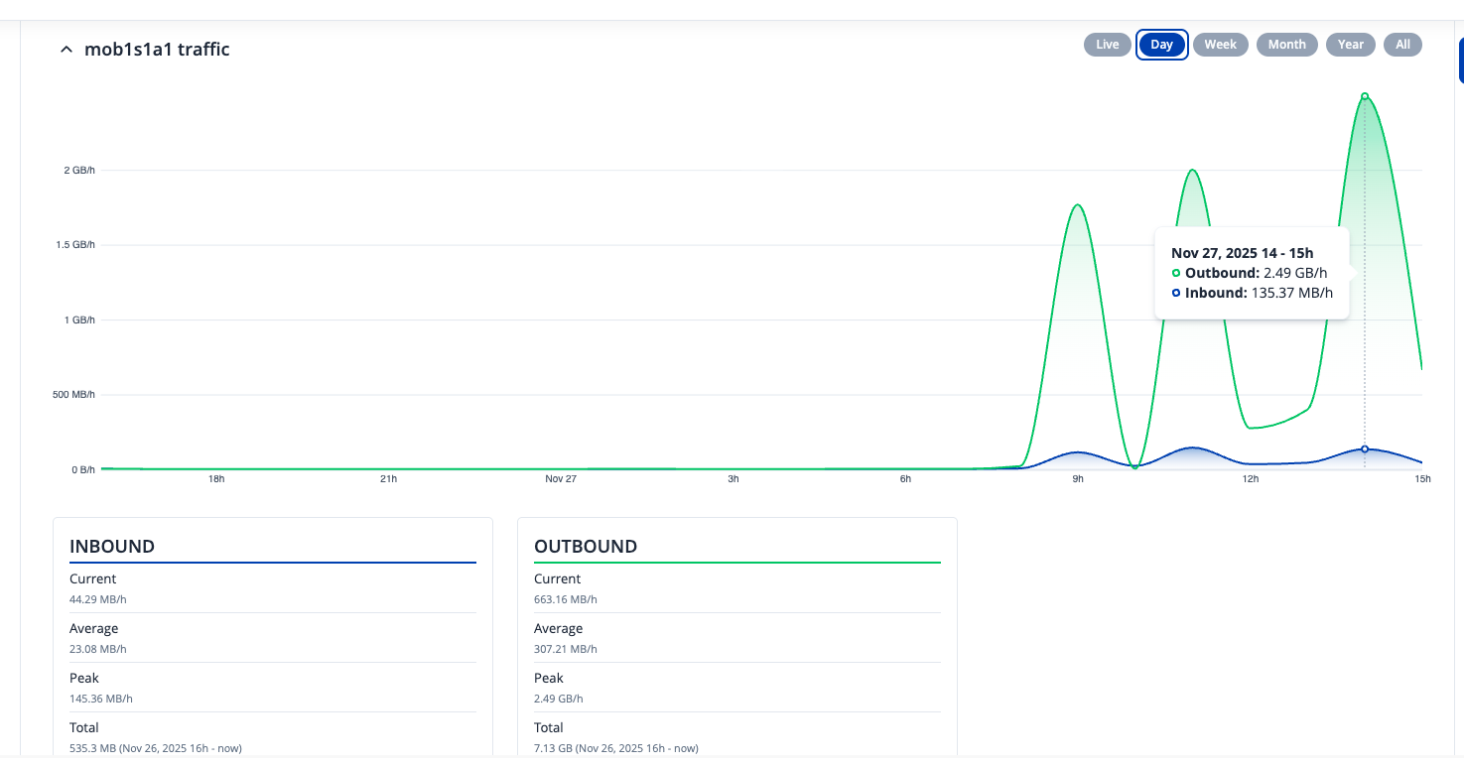The width and height of the screenshot is (1464, 767).
Task: Select the Year time range
Action: click(1350, 45)
